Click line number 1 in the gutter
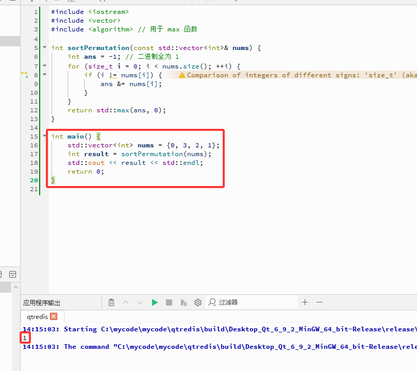 click(x=36, y=12)
